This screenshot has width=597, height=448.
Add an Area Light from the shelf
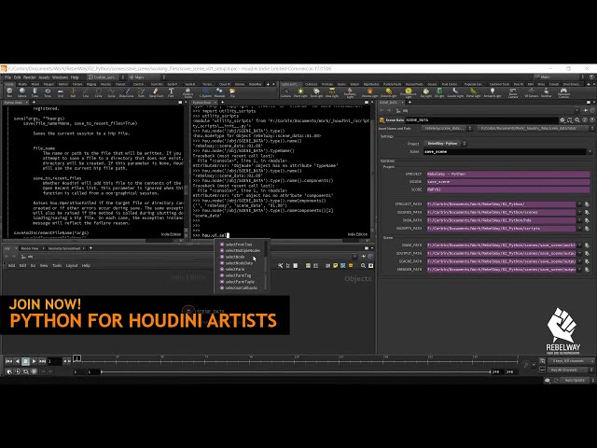[332, 92]
